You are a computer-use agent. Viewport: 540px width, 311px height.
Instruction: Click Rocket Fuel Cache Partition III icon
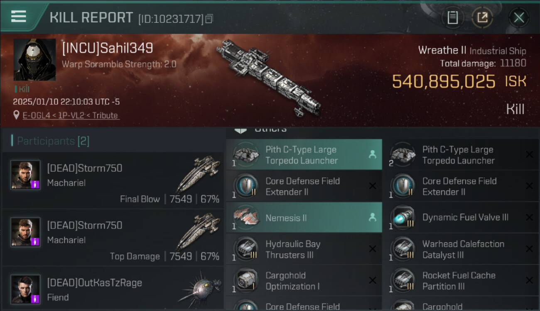[x=402, y=280]
